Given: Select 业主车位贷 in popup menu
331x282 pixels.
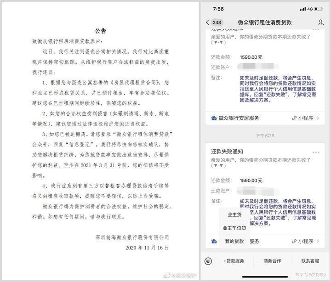Looking at the screenshot, I should click(234, 228).
